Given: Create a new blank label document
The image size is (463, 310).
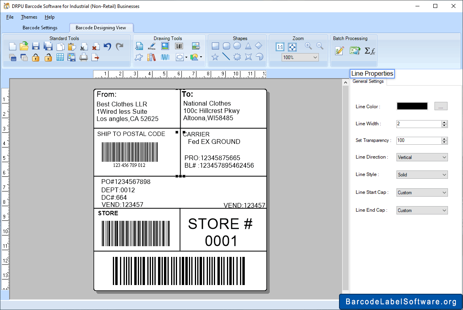Looking at the screenshot, I should [12, 46].
